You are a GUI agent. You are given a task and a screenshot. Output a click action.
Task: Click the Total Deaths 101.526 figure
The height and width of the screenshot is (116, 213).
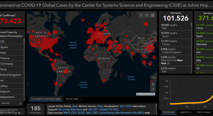176,18
